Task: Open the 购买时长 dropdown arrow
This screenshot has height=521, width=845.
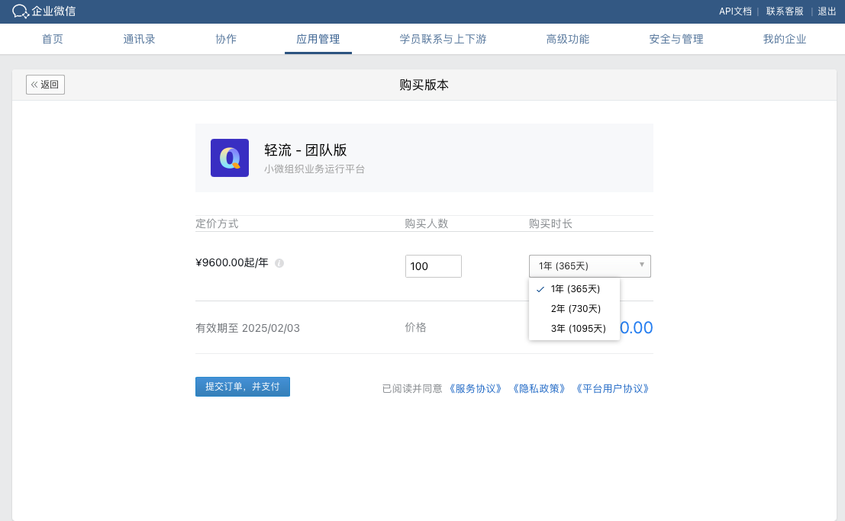Action: point(641,265)
